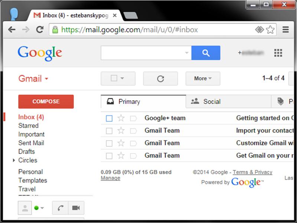Click the browser back arrow
Image resolution: width=297 pixels, height=223 pixels.
(12, 30)
